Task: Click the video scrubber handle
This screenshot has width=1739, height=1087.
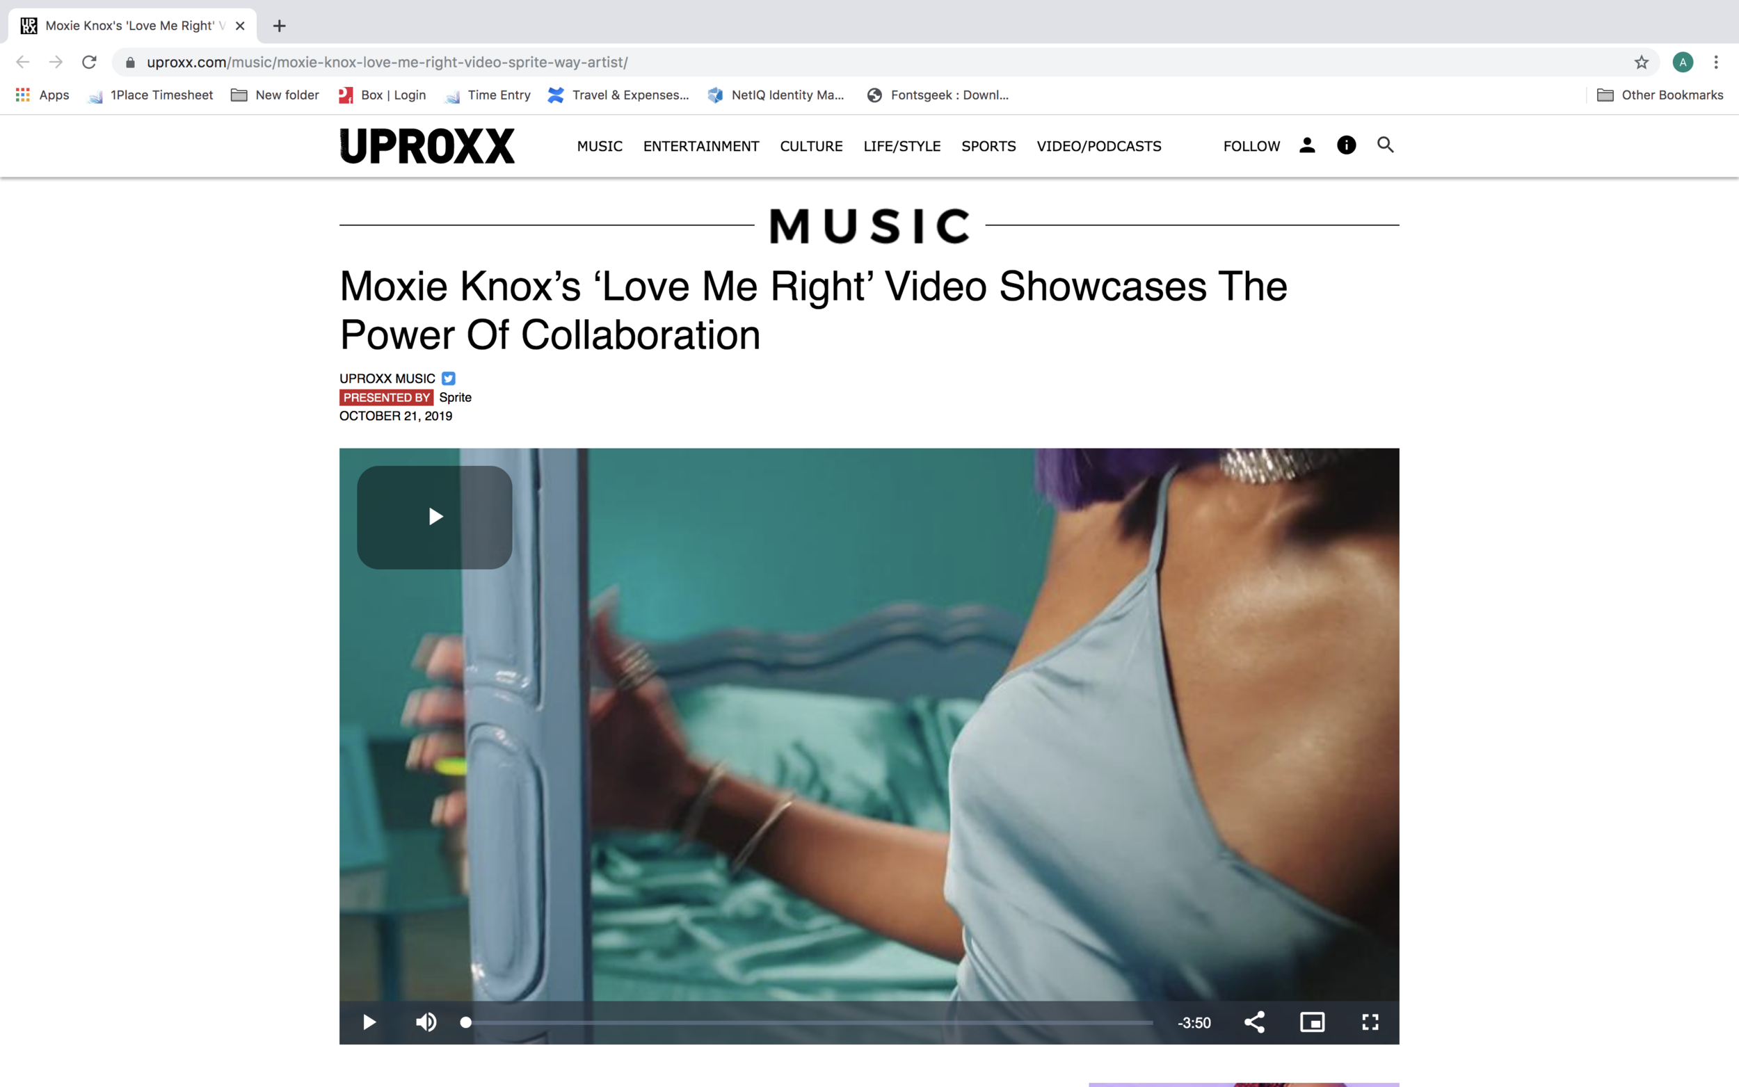Action: (x=466, y=1022)
